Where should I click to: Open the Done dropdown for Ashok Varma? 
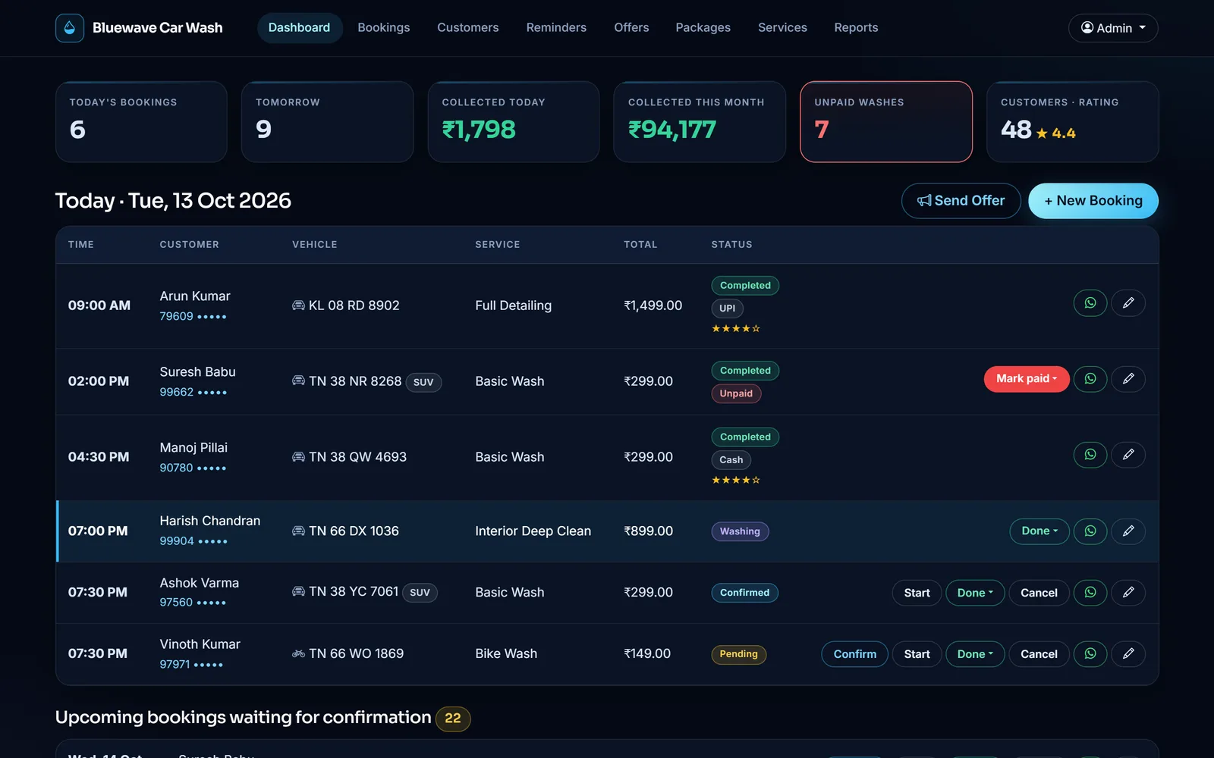click(x=975, y=593)
